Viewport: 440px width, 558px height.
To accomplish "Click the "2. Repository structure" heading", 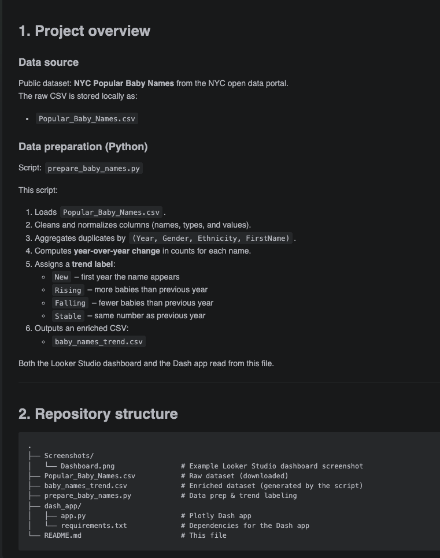I will (x=98, y=414).
